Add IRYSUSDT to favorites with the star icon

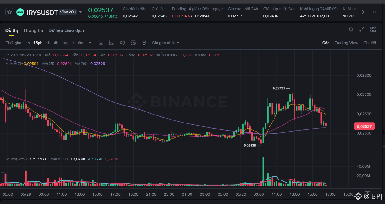point(10,12)
